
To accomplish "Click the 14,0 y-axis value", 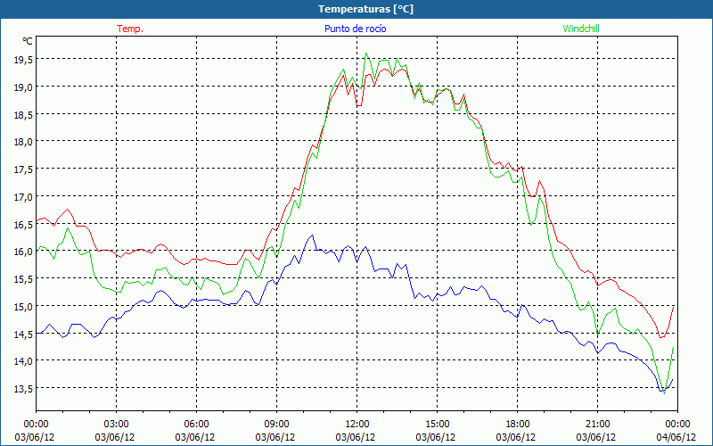I will point(23,361).
